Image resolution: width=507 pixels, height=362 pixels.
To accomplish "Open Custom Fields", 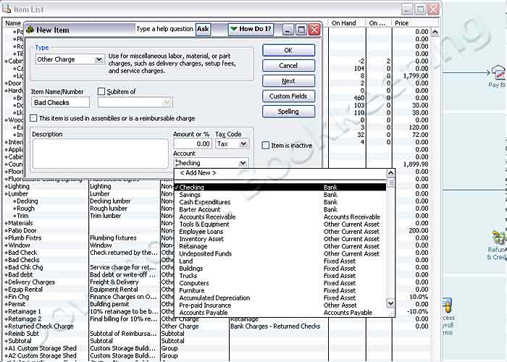I will [x=288, y=96].
